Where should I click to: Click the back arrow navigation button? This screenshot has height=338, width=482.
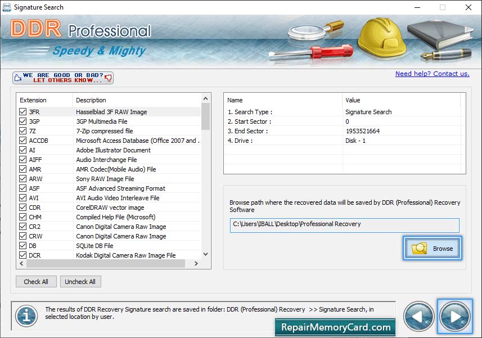point(418,317)
